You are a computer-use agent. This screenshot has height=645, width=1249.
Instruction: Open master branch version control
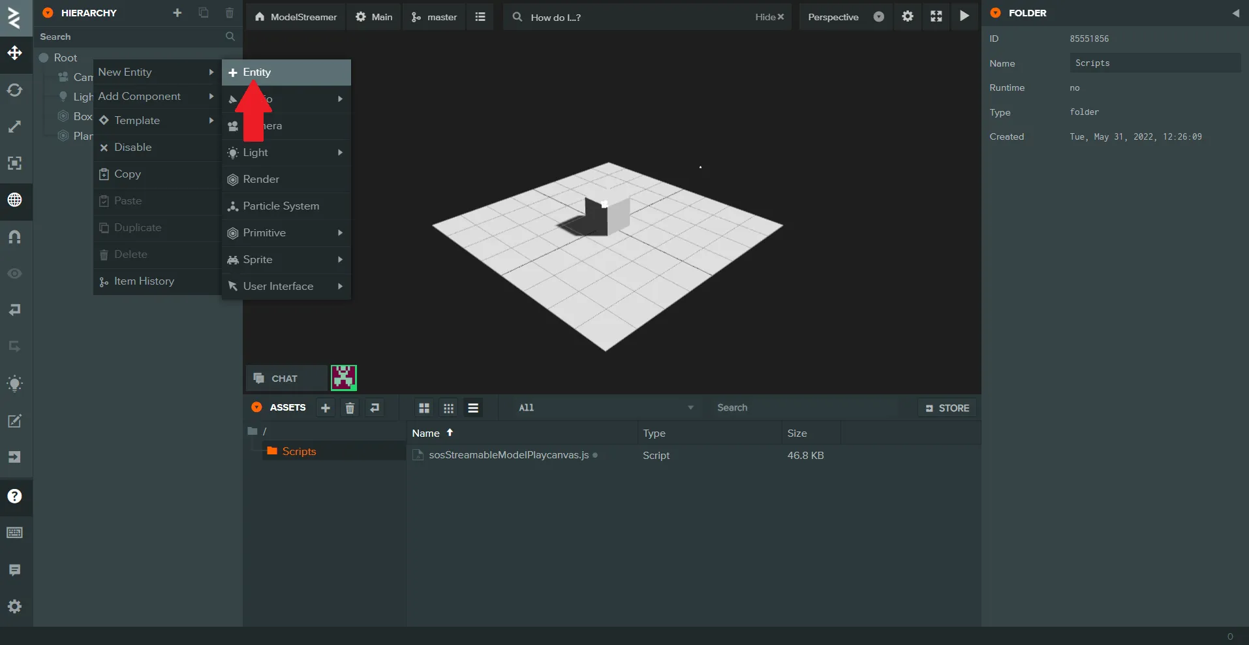click(434, 17)
